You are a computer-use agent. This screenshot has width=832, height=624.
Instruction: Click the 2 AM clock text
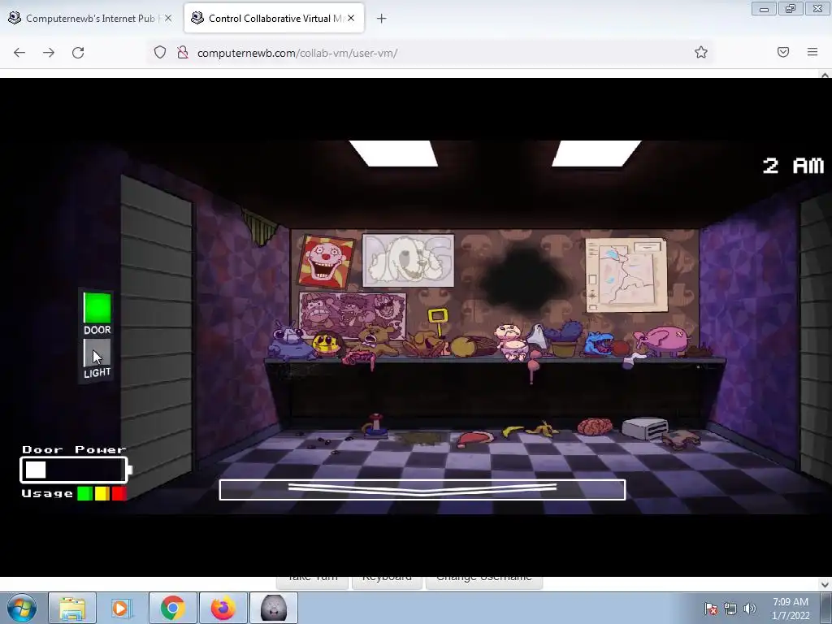click(x=793, y=166)
